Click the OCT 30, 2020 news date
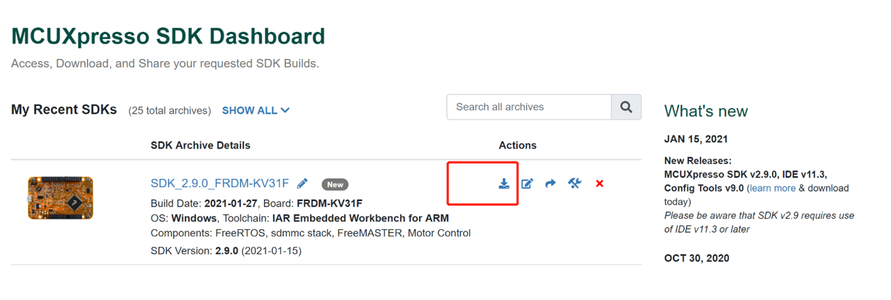The image size is (891, 300). (696, 258)
